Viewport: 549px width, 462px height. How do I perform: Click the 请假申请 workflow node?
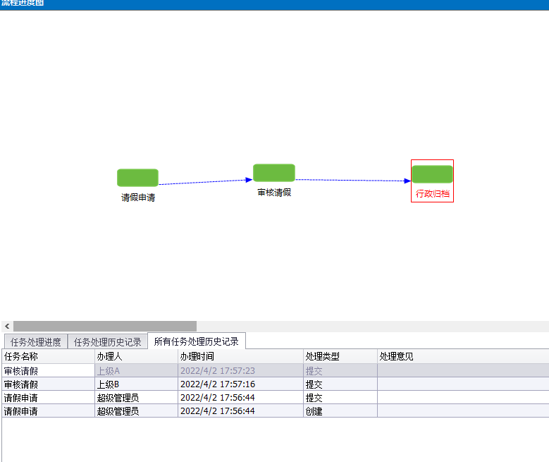click(137, 178)
